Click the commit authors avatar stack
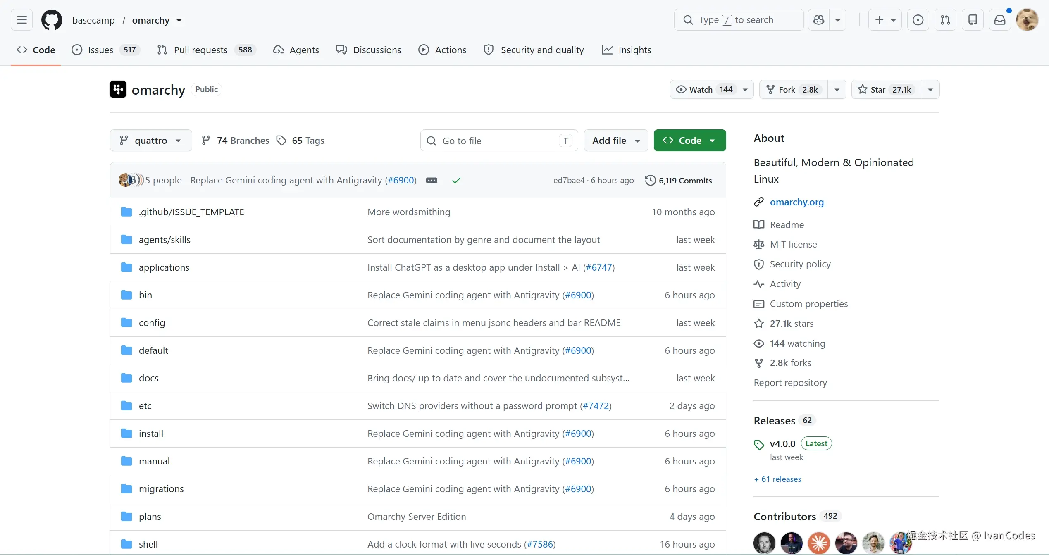This screenshot has height=555, width=1049. [131, 180]
